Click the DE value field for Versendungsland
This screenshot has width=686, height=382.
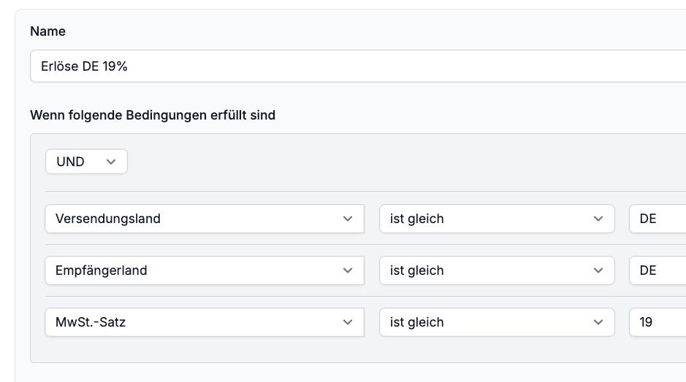click(658, 219)
